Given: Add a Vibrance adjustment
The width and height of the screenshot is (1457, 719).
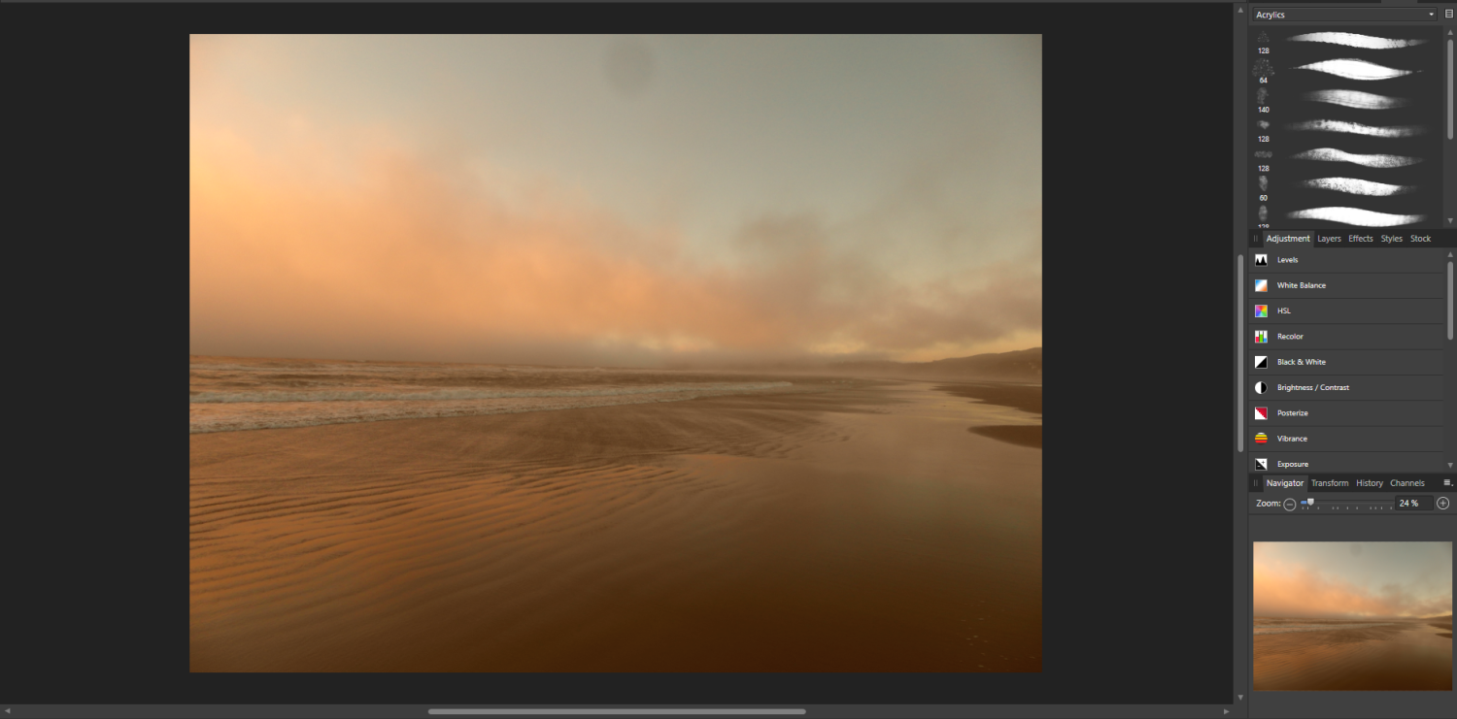Looking at the screenshot, I should pos(1347,439).
